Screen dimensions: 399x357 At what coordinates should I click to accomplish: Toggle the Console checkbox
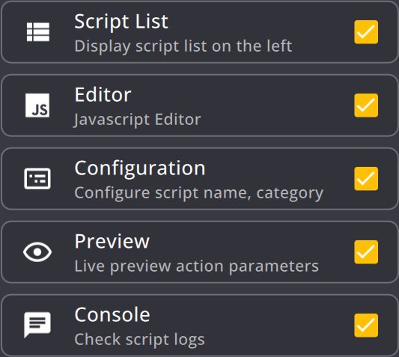(366, 326)
